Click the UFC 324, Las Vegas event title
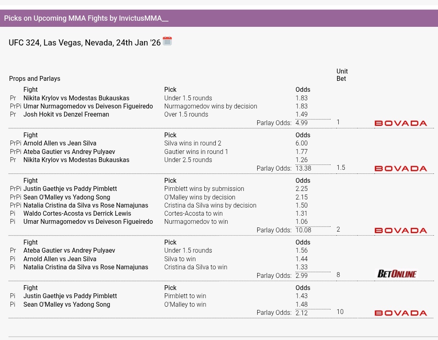Screen dimensions: 438x340 click(x=85, y=43)
